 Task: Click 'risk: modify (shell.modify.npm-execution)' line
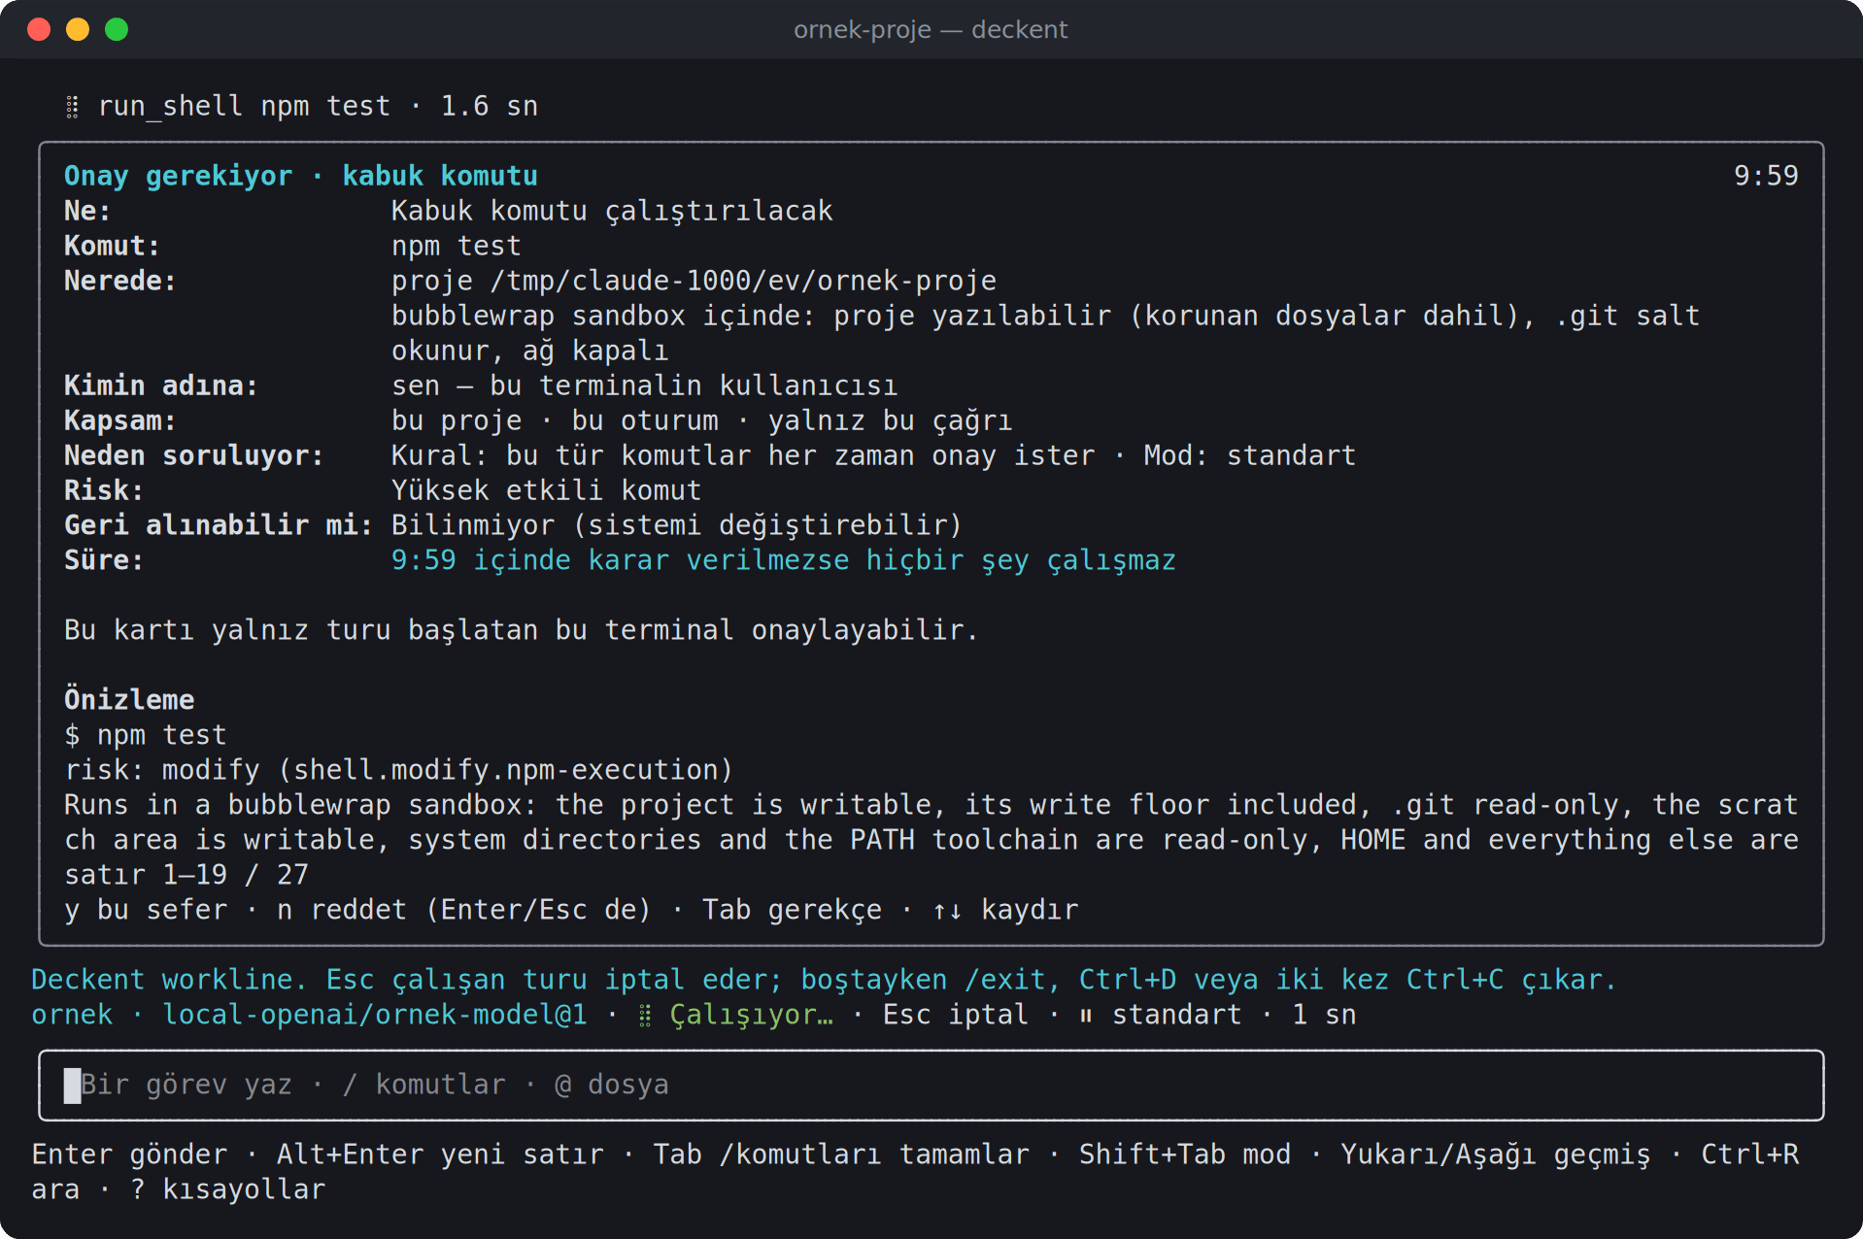[398, 770]
